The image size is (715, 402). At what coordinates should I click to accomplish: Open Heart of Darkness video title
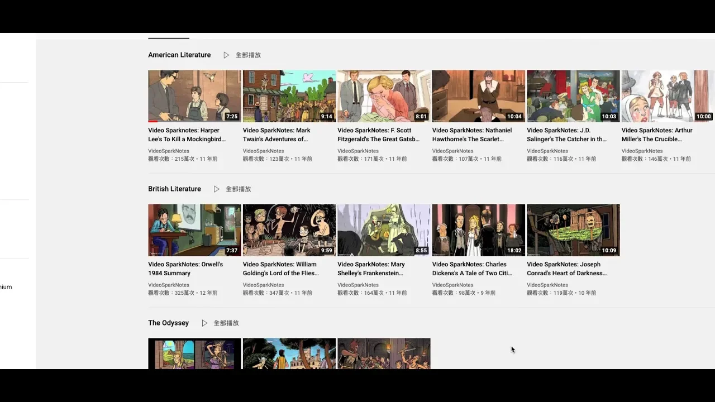pos(566,269)
